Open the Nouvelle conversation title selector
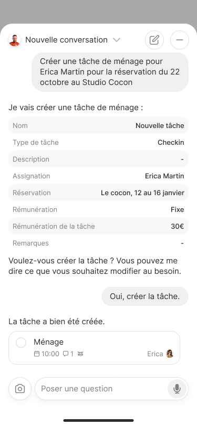This screenshot has width=197, height=426. click(66, 40)
